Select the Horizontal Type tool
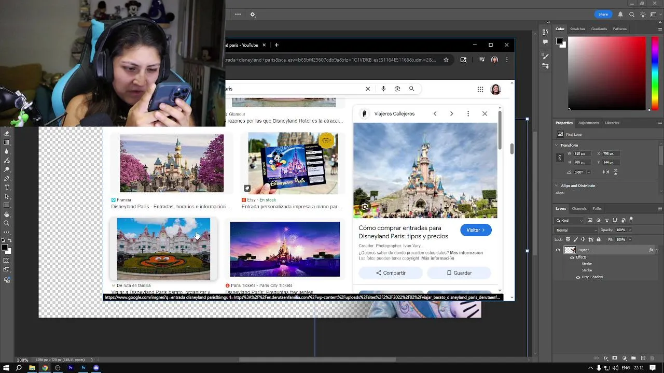This screenshot has height=373, width=664. (7, 187)
